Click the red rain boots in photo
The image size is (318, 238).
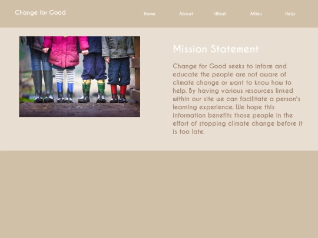tap(118, 93)
